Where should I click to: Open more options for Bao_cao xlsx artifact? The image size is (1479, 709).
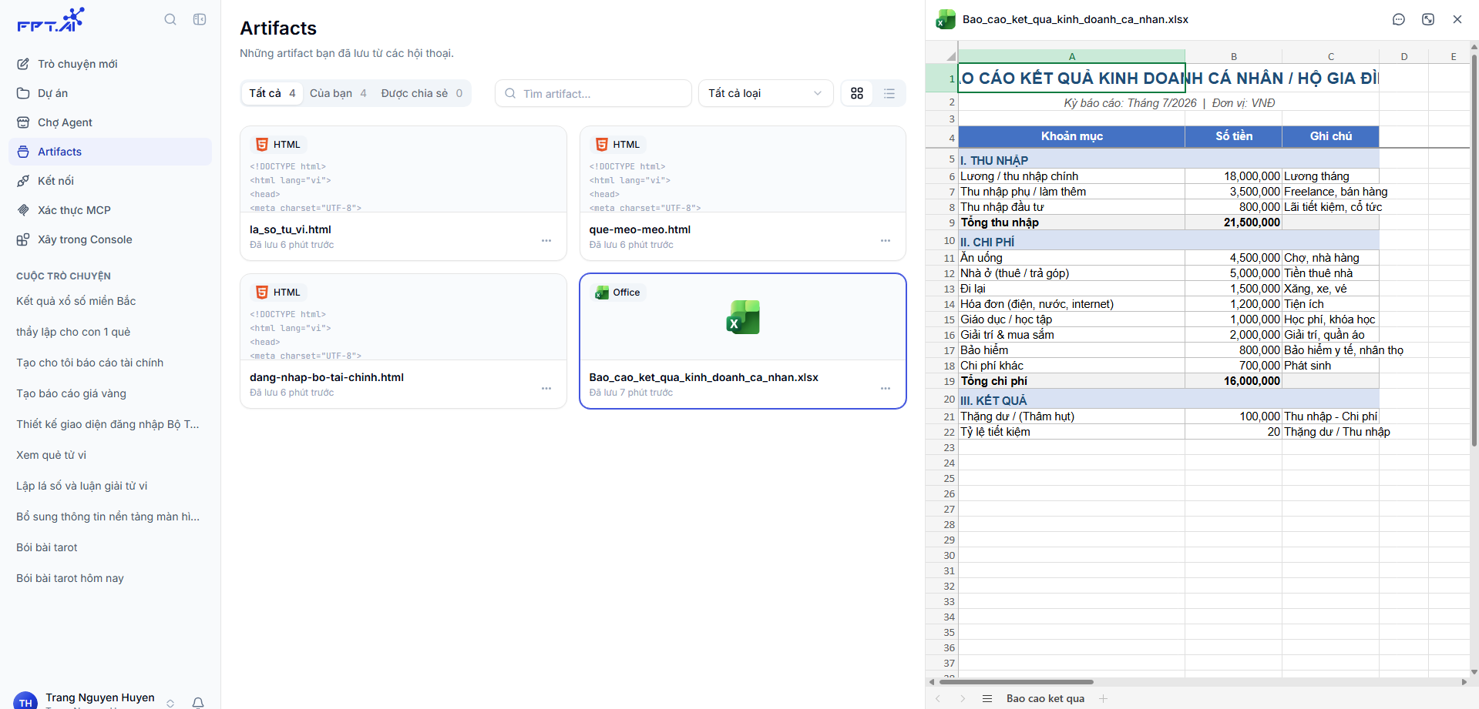point(886,389)
